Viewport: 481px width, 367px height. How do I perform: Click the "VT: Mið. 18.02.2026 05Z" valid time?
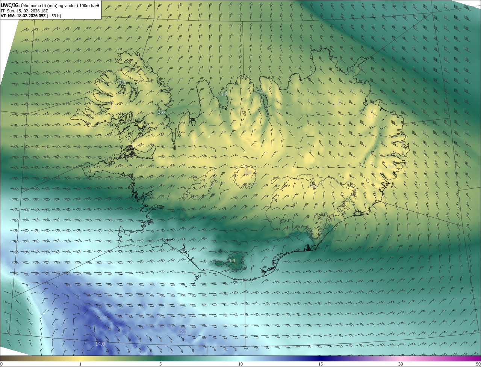(x=23, y=16)
